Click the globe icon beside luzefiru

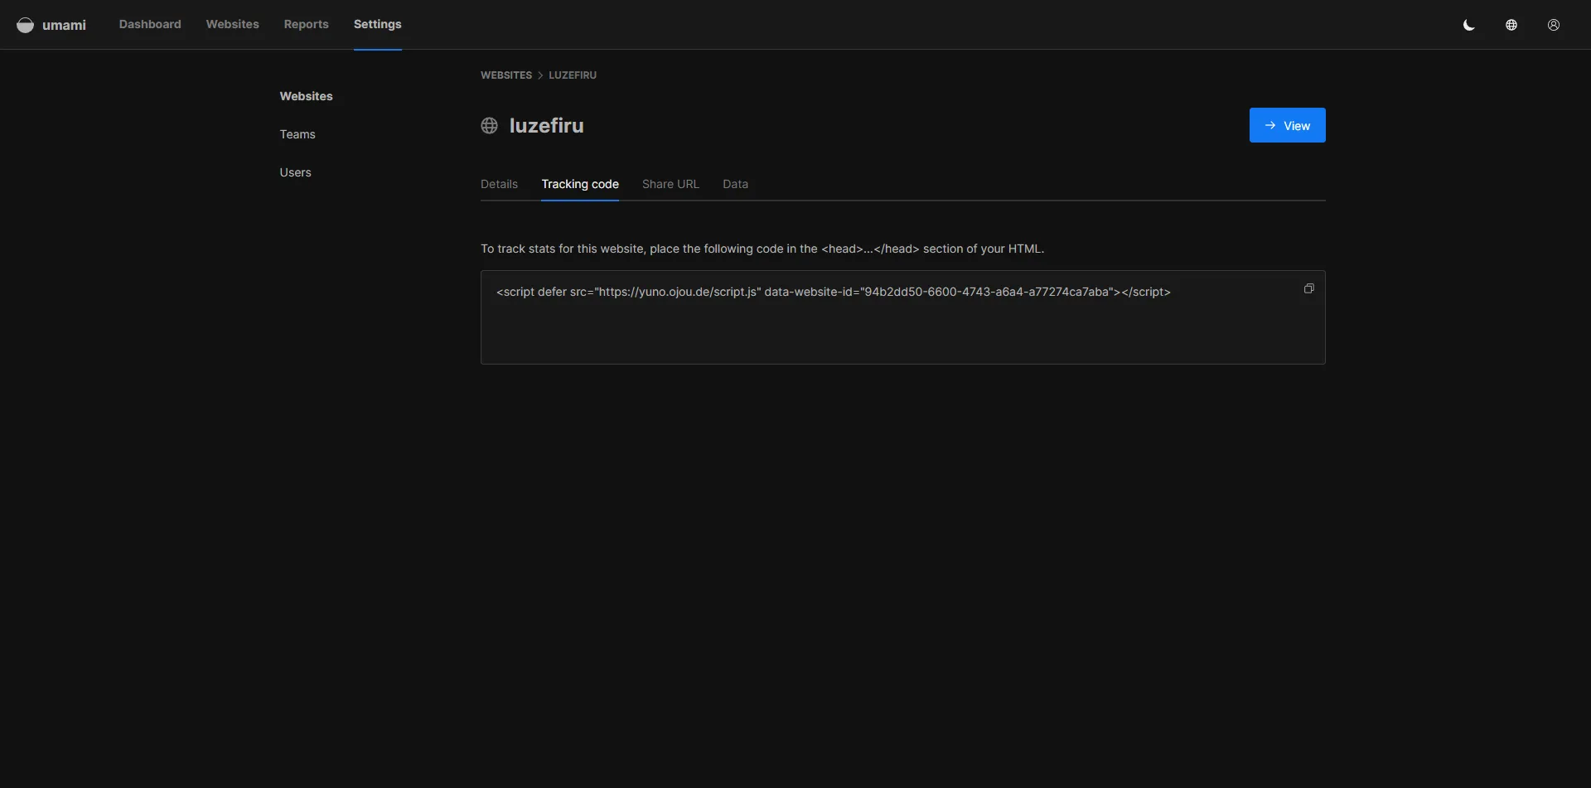coord(490,125)
